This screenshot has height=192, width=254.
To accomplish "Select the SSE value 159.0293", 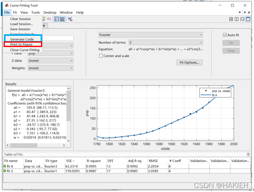I will (75, 171).
